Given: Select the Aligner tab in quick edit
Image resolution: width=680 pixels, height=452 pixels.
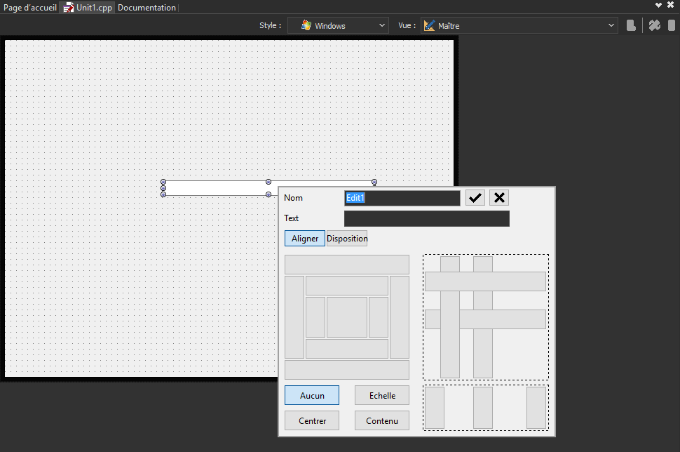Looking at the screenshot, I should coord(305,239).
